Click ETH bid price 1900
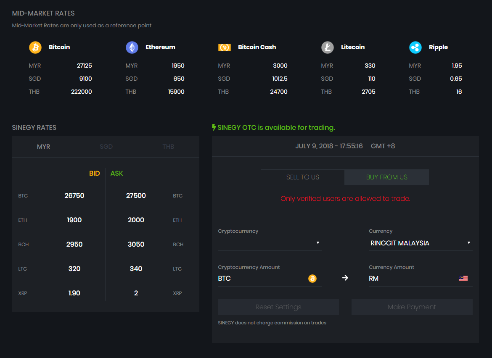 [x=74, y=220]
